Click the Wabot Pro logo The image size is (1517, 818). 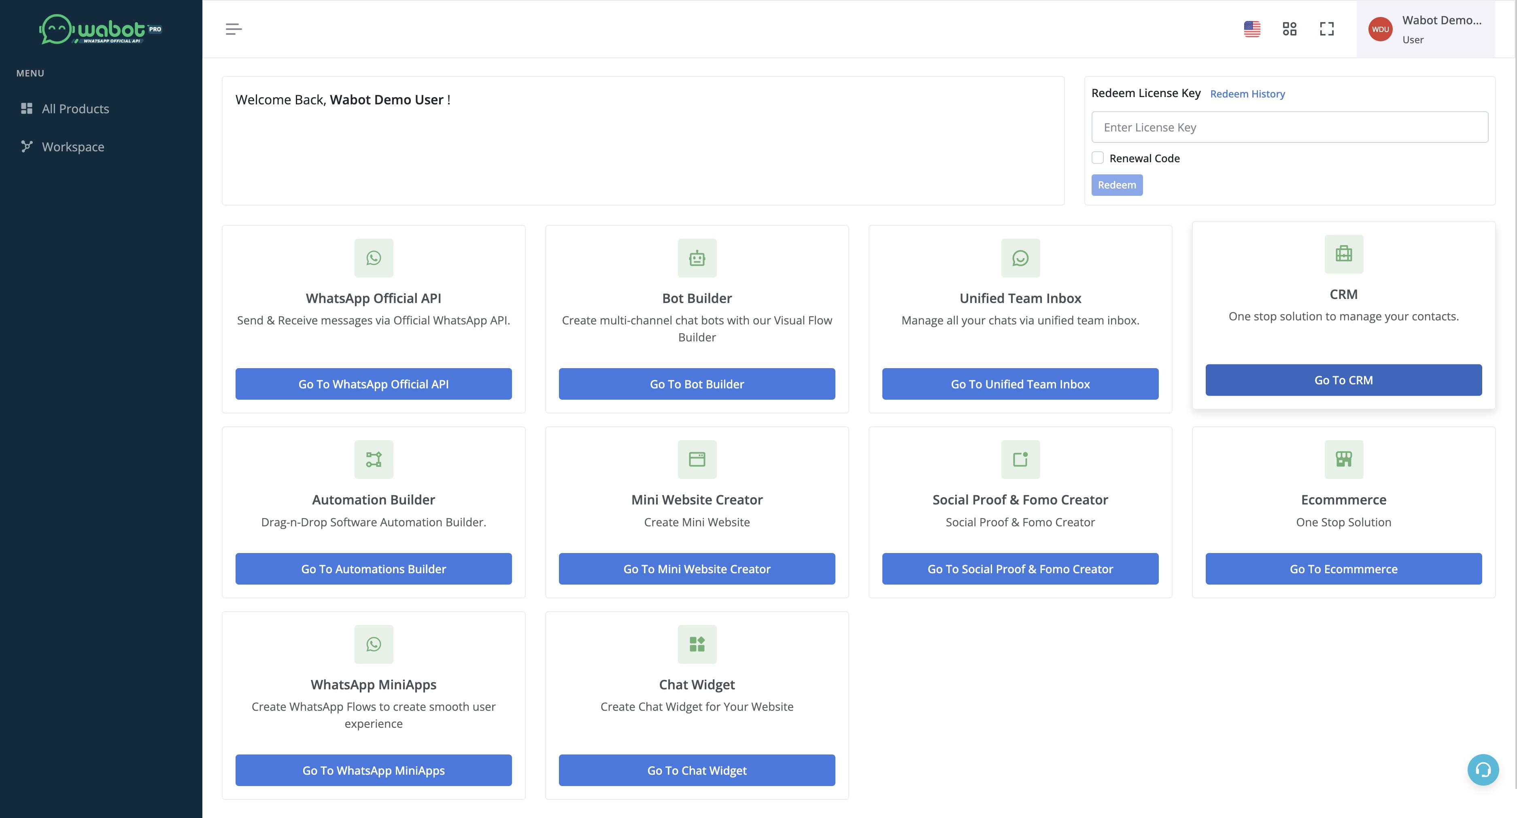tap(101, 29)
